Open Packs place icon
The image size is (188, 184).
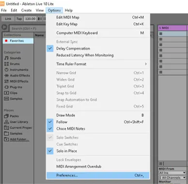[6, 116]
